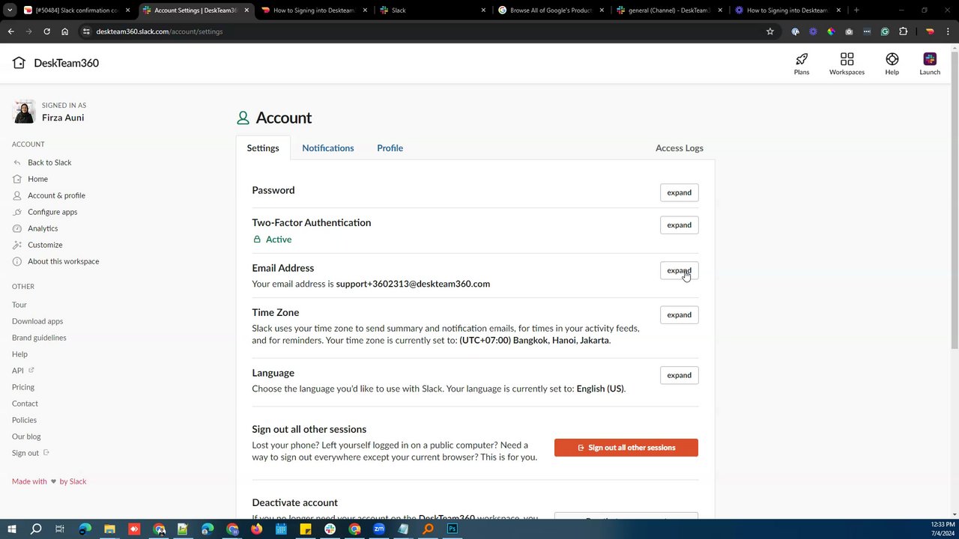Go back in browser history
This screenshot has width=959, height=539.
10,31
